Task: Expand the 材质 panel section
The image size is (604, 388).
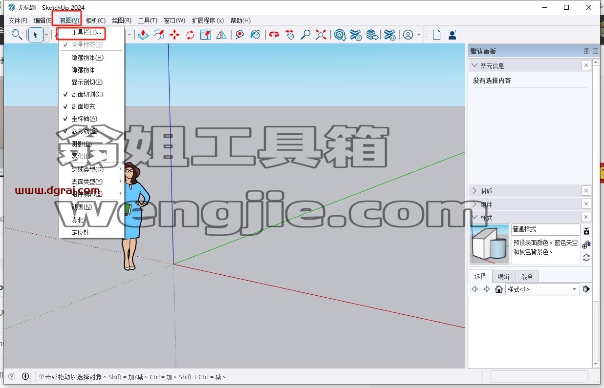Action: pos(474,191)
